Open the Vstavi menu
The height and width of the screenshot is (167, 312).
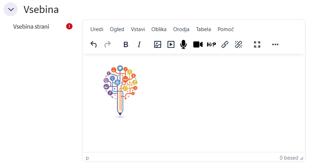(138, 29)
